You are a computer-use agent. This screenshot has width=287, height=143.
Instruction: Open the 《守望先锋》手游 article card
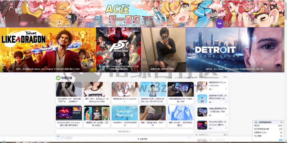point(180,93)
